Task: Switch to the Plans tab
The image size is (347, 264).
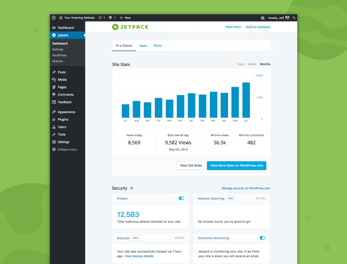Action: [x=158, y=46]
